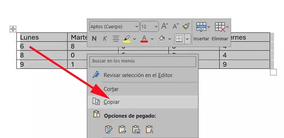Click the Buscar en los menús field
The image size is (284, 138).
[143, 61]
